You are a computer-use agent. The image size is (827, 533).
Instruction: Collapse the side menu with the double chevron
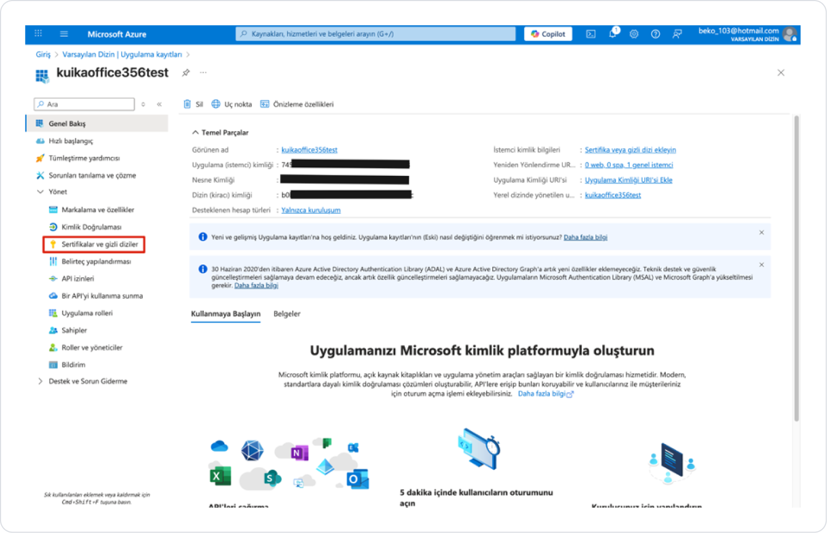160,104
